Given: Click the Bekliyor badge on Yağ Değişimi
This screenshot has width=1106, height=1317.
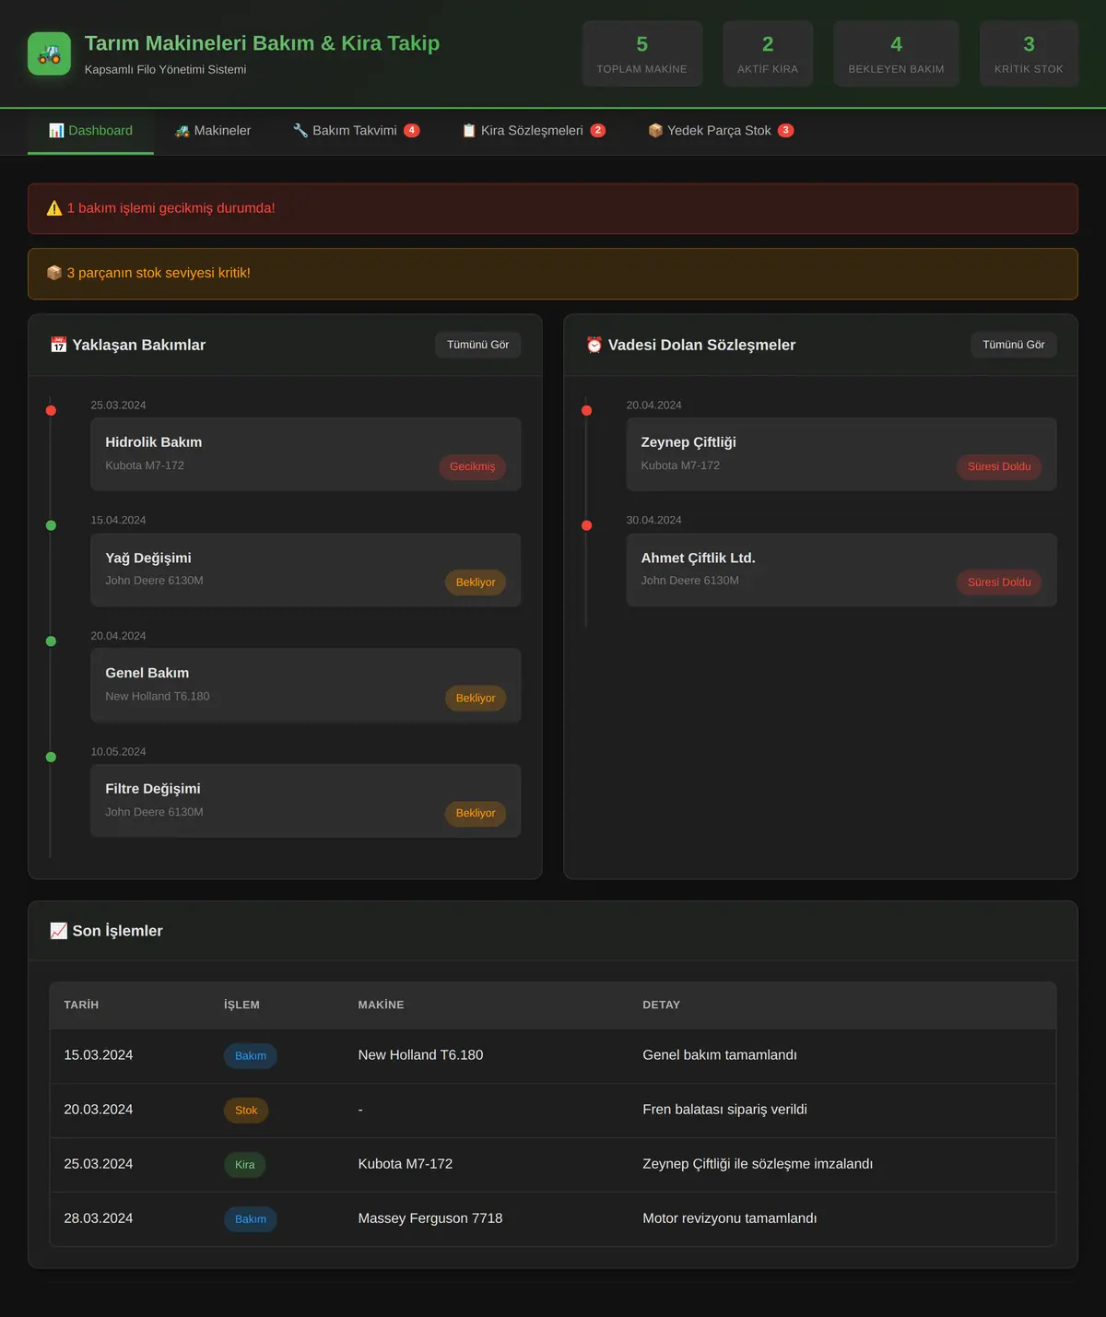Looking at the screenshot, I should (476, 582).
